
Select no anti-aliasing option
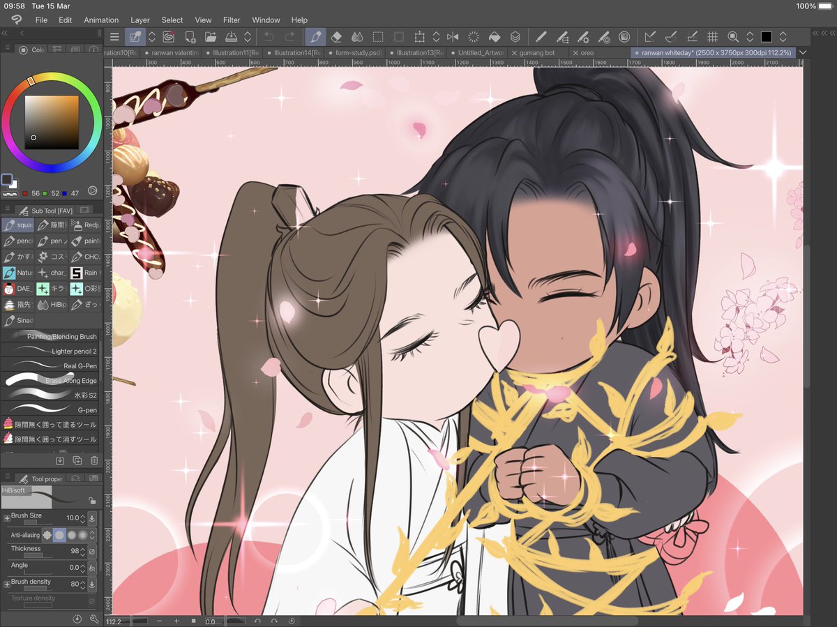click(47, 535)
